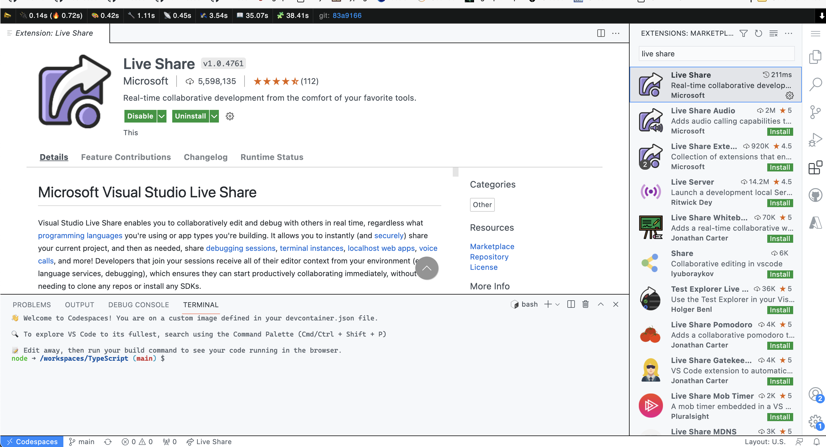Open GitHub view icon in activity bar

click(x=815, y=195)
